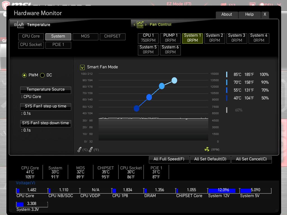Open SYS Fan1 step up time setting
The height and width of the screenshot is (215, 287).
[46, 107]
